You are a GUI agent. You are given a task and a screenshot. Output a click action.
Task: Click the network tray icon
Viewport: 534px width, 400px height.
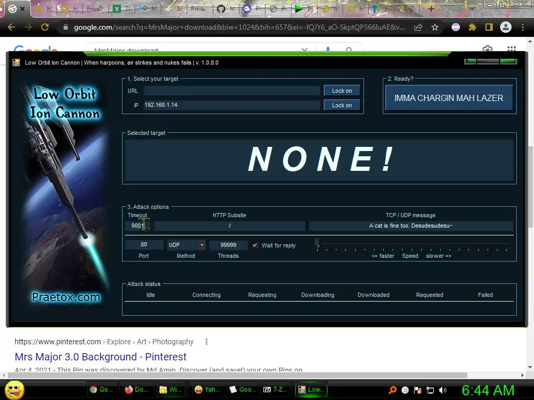tap(430, 390)
